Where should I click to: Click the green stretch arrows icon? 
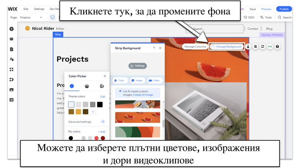[x=270, y=47]
